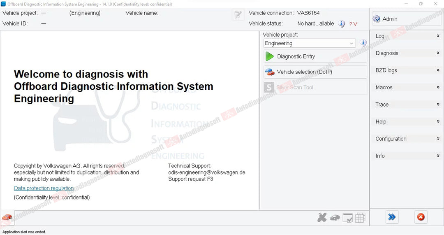Expand the Configuration section chevron
Image resolution: width=444 pixels, height=235 pixels.
coord(438,139)
